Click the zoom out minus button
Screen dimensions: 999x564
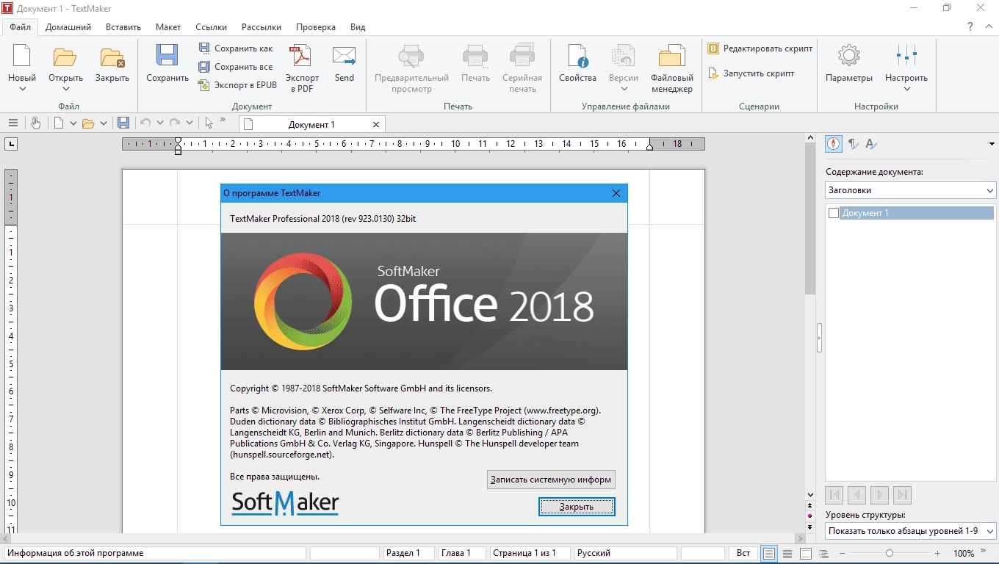[x=842, y=553]
